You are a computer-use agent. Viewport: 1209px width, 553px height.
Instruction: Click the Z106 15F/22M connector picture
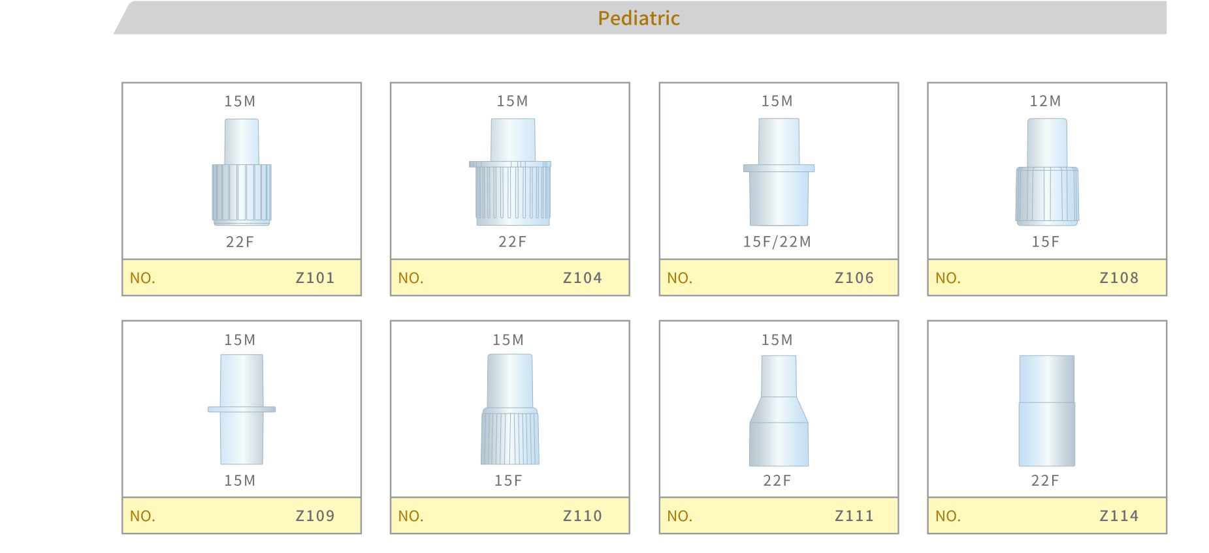[x=779, y=172]
